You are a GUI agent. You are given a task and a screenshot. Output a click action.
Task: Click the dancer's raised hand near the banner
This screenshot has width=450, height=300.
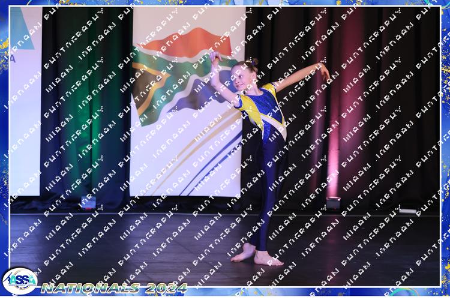(x=214, y=58)
